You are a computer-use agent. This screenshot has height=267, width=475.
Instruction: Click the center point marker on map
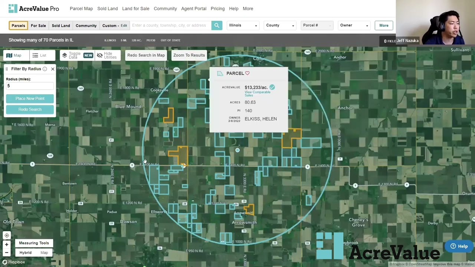237,150
